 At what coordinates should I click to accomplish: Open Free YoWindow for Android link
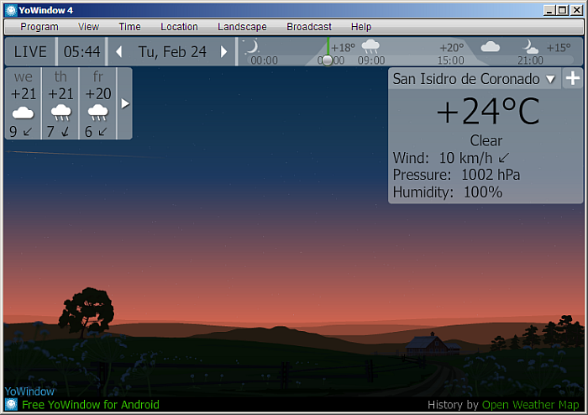[x=91, y=405]
